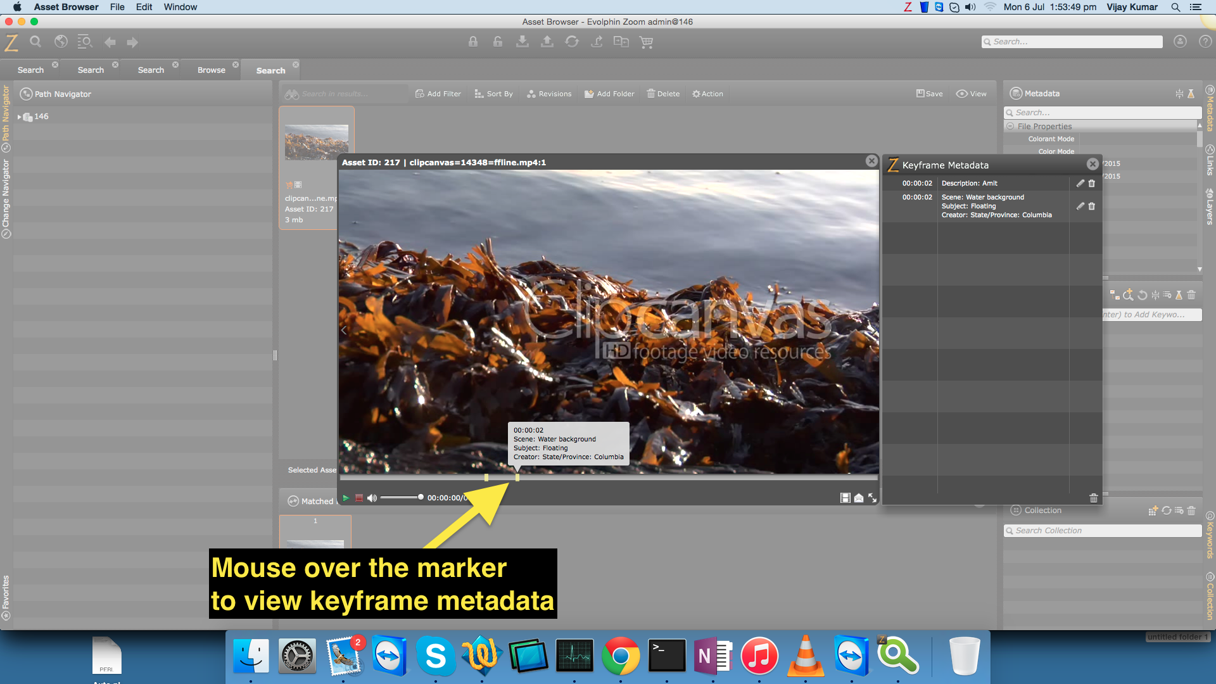The width and height of the screenshot is (1216, 684).
Task: Click the Save button in results toolbar
Action: [x=929, y=94]
